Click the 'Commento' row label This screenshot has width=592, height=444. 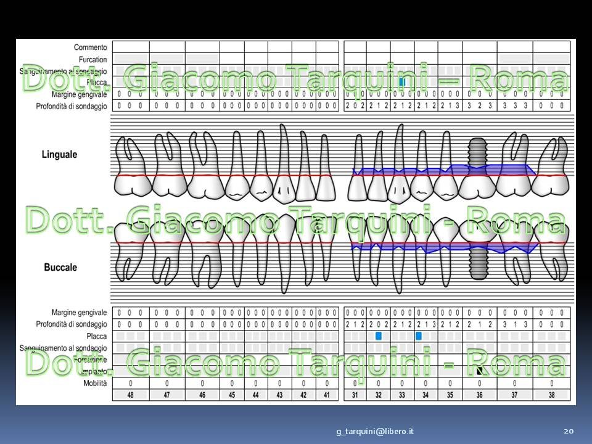coord(90,47)
